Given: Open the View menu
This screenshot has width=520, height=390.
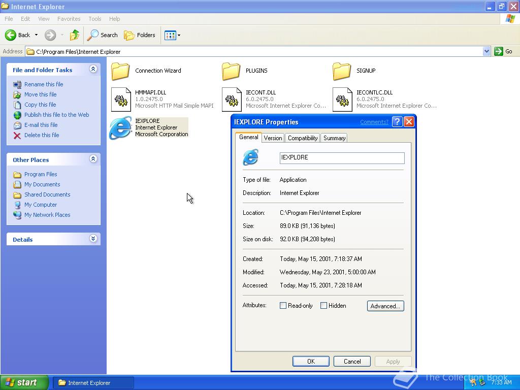Looking at the screenshot, I should 44,19.
